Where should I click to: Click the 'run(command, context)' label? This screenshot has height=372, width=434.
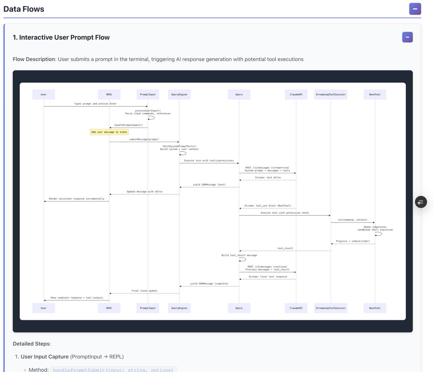coord(353,220)
